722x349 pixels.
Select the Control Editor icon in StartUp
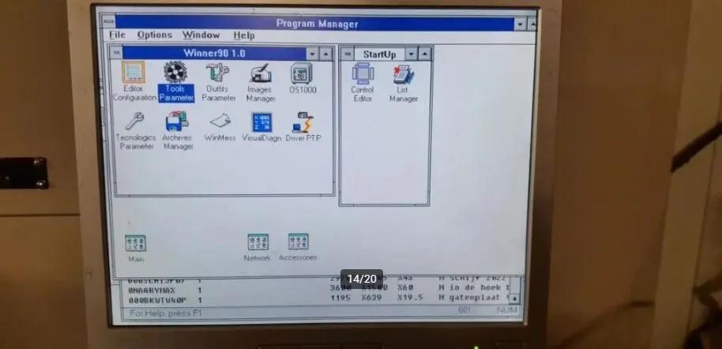tap(362, 75)
